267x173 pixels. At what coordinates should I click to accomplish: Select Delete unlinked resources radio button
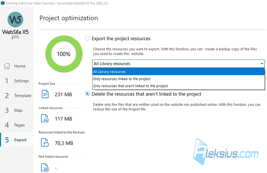pyautogui.click(x=87, y=94)
